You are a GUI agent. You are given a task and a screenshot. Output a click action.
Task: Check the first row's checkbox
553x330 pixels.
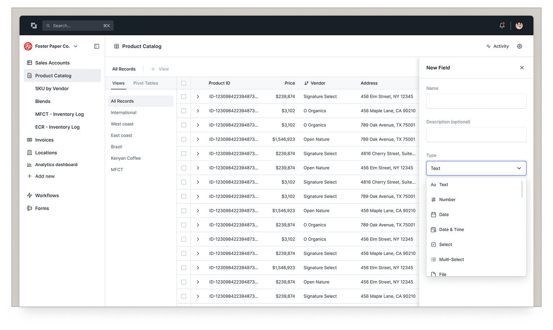click(184, 97)
